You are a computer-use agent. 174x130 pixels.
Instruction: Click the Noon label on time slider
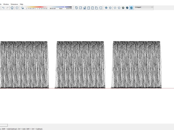point(61,9)
